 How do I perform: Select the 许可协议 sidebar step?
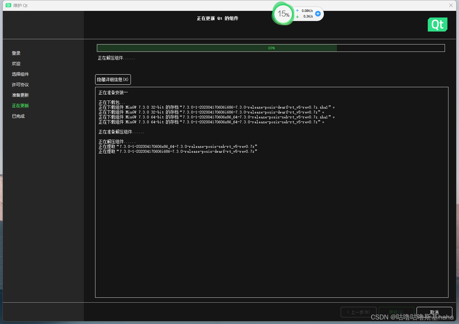click(x=20, y=84)
